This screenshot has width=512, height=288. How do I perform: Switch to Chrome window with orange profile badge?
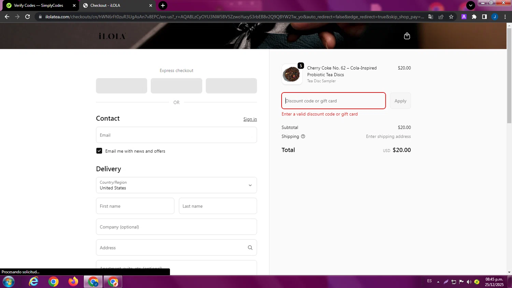[113, 282]
